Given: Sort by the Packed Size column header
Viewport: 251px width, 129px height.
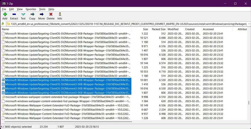Looking at the screenshot, I should click(x=158, y=29).
